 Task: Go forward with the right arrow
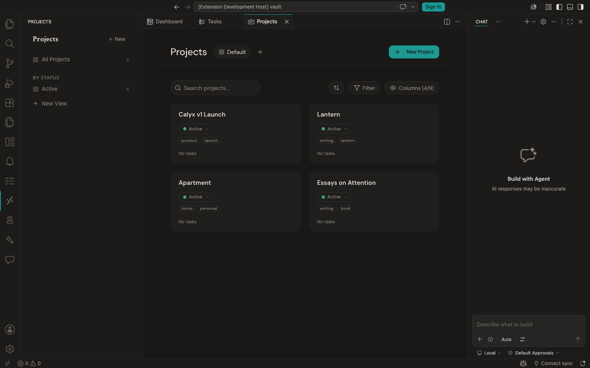187,7
